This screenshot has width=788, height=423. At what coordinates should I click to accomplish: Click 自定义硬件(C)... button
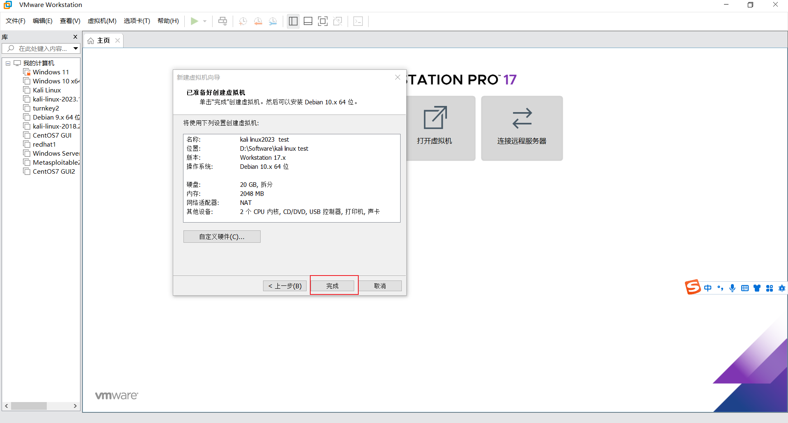(x=222, y=237)
